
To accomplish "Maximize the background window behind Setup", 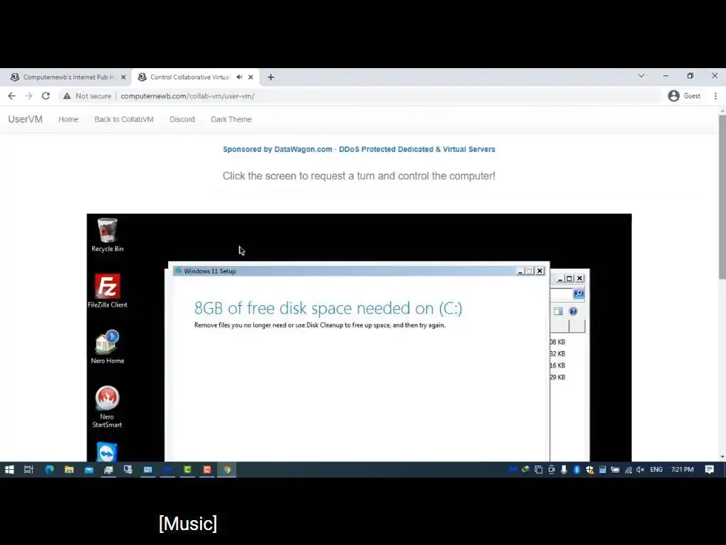I will 569,278.
